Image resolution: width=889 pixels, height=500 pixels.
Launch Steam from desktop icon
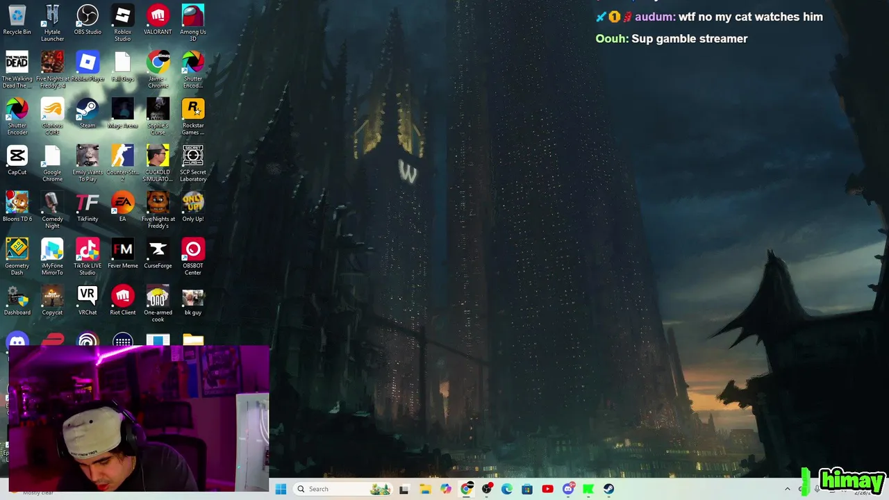coord(88,113)
